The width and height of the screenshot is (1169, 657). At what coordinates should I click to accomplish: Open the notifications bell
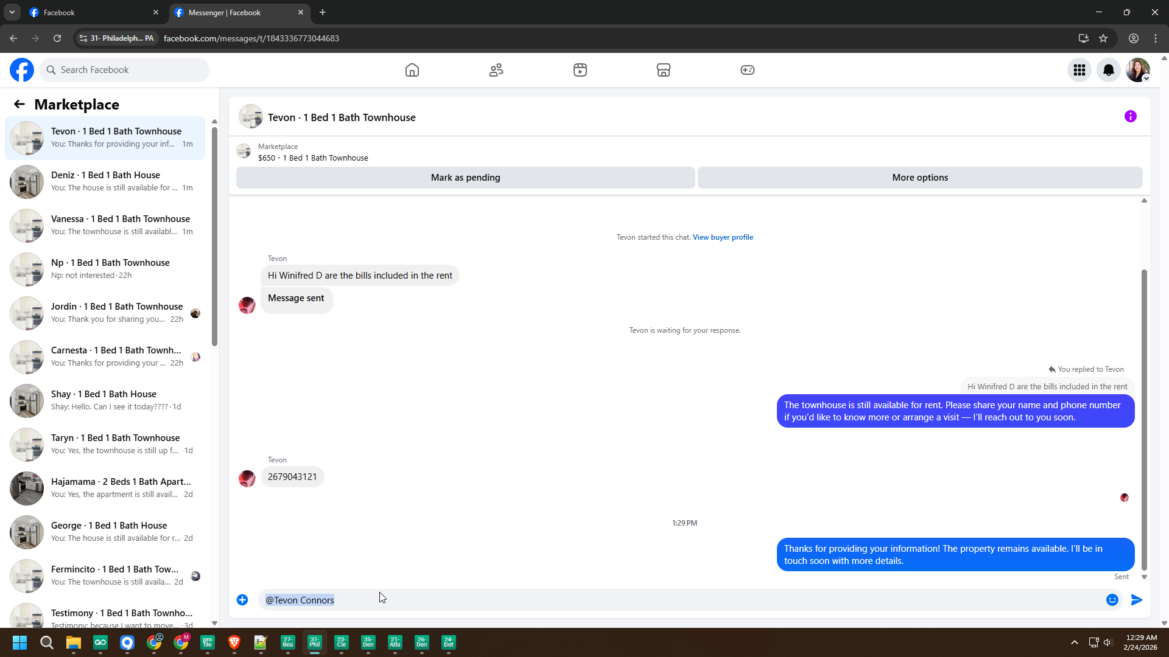(x=1109, y=70)
